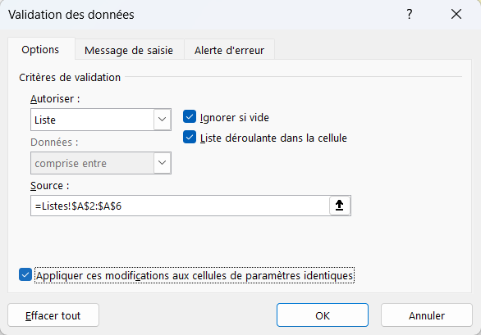Toggle the Ignorer si vide checkbox

(190, 117)
